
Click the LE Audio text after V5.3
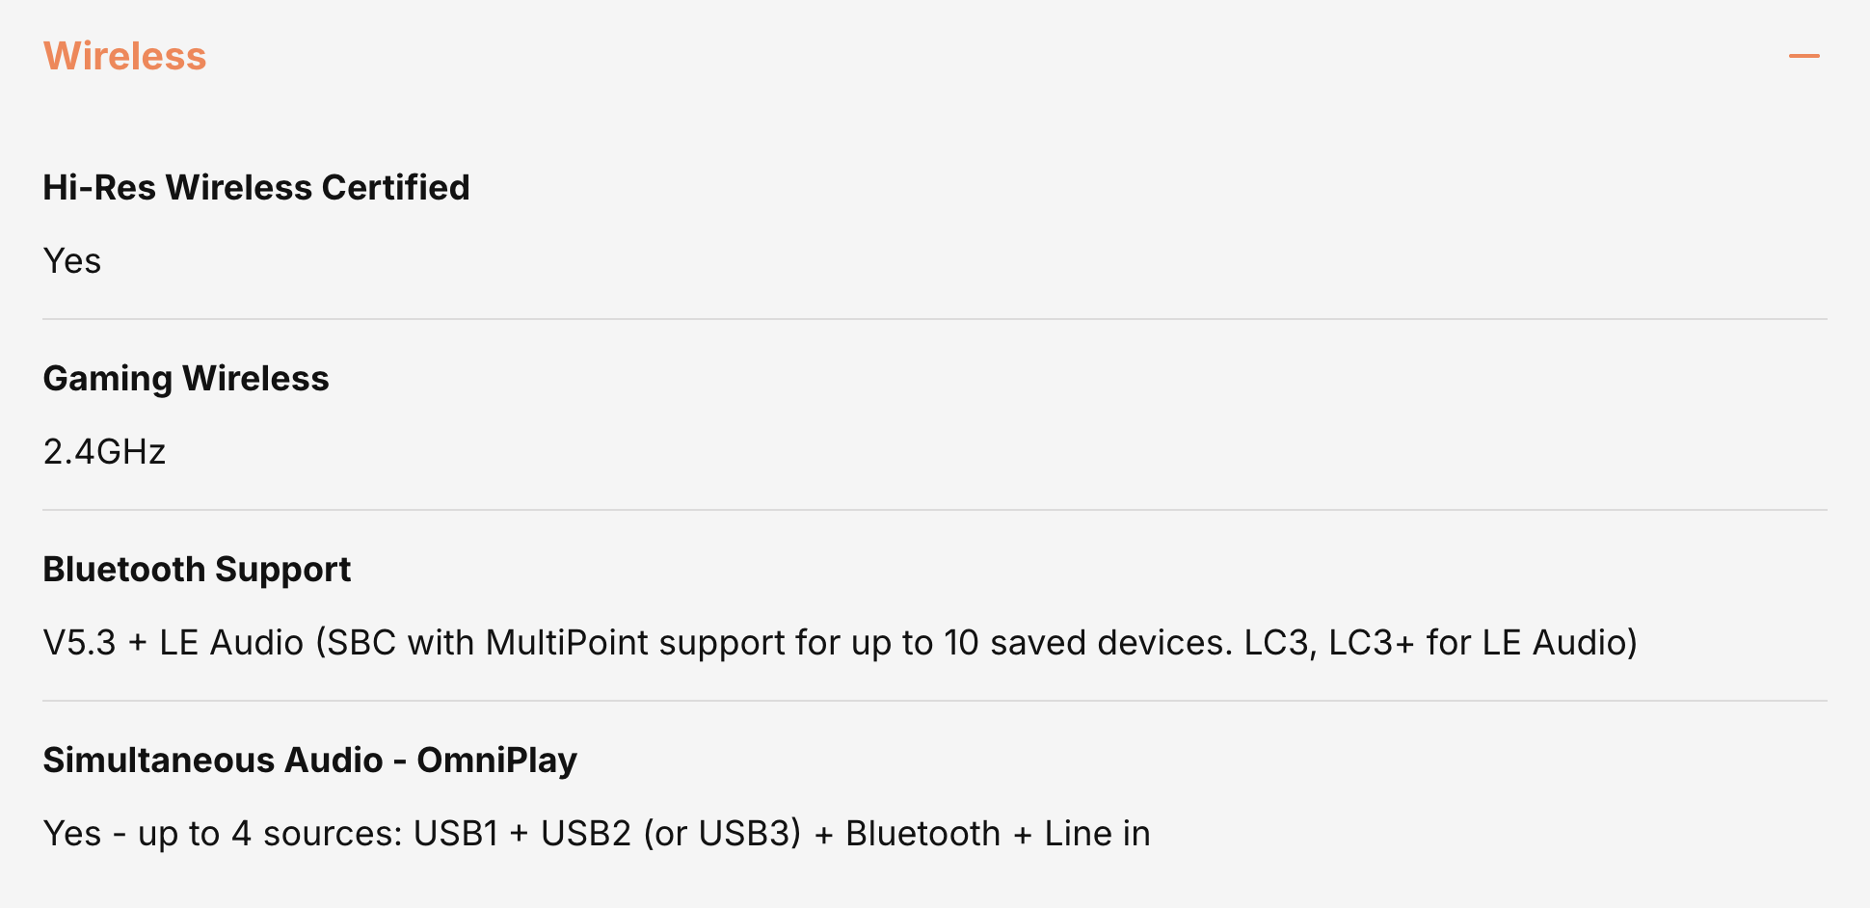[231, 642]
